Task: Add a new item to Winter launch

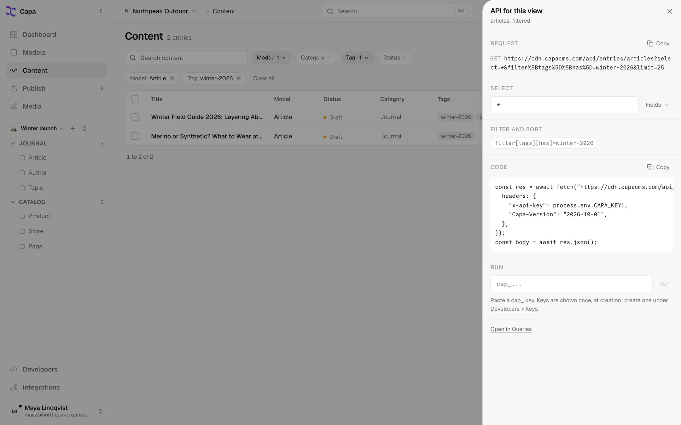Action: [x=73, y=128]
